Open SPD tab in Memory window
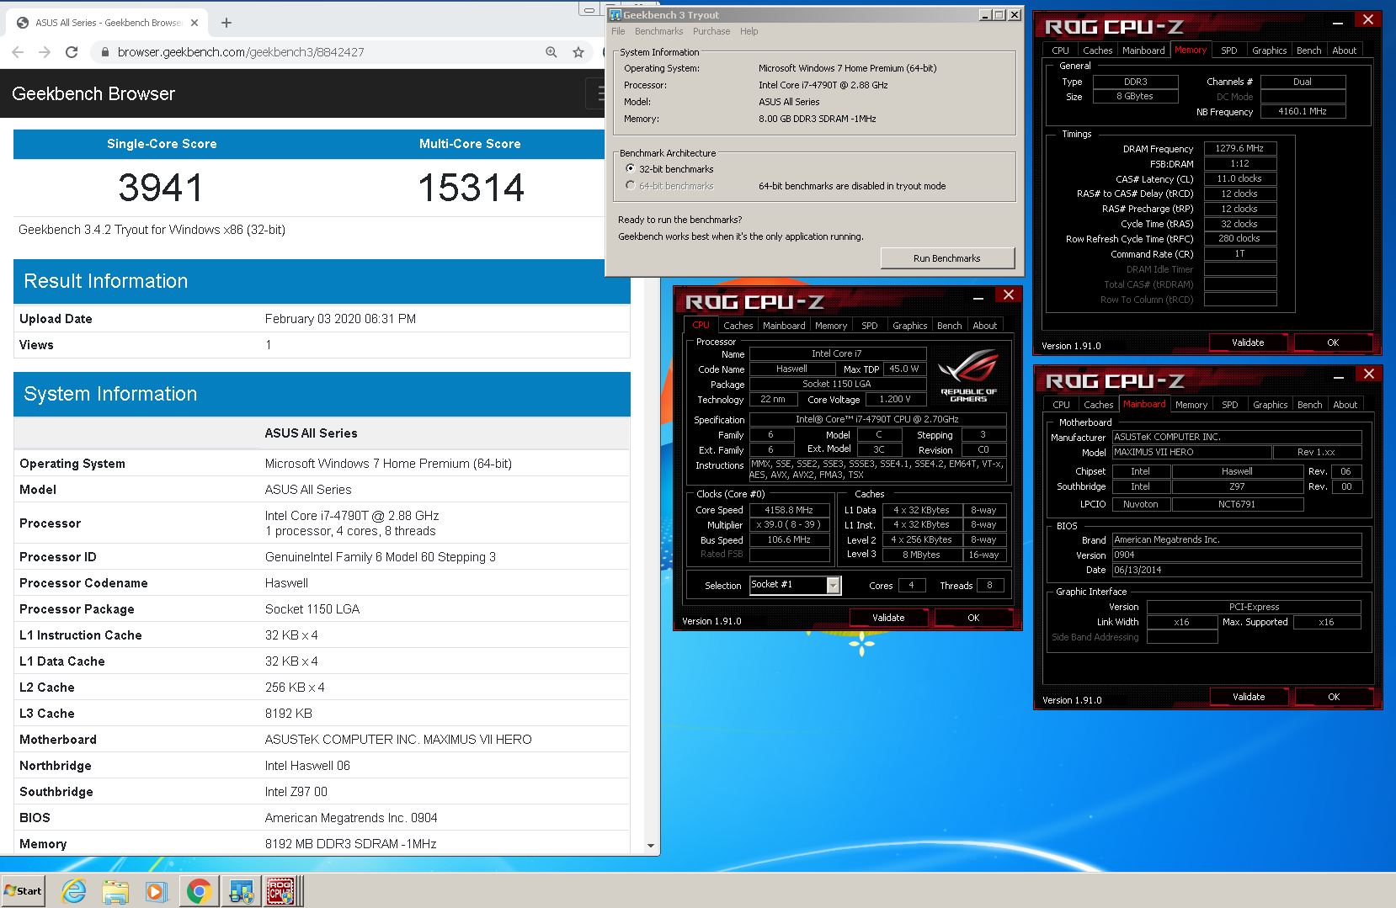 coord(1229,50)
